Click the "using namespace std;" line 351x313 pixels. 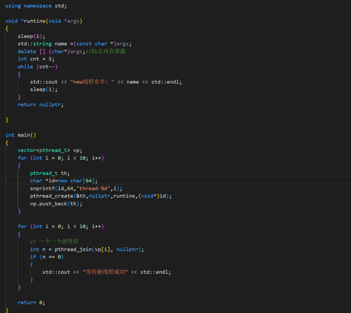coord(36,6)
